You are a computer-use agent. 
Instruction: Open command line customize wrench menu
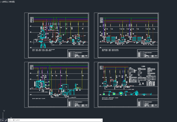coord(6,120)
